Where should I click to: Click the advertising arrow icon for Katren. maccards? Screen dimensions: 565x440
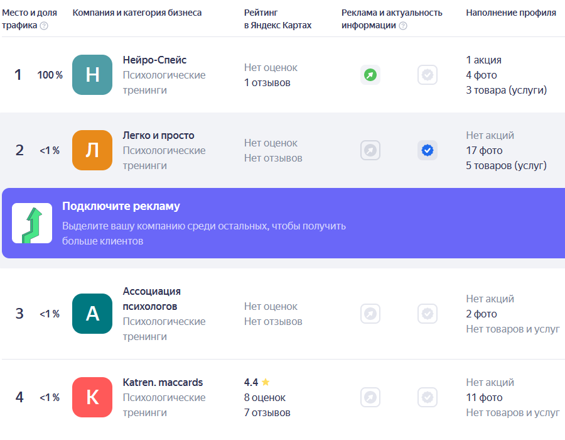point(370,397)
